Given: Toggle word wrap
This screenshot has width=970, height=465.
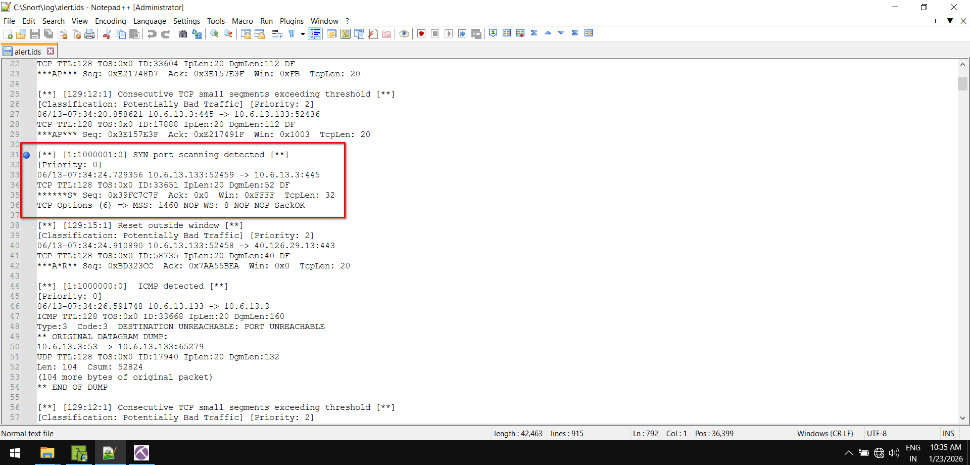Looking at the screenshot, I should click(277, 33).
